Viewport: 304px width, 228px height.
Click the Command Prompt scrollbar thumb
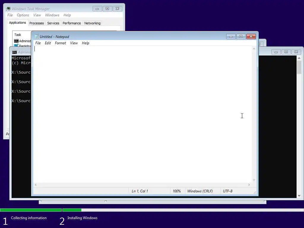299,67
